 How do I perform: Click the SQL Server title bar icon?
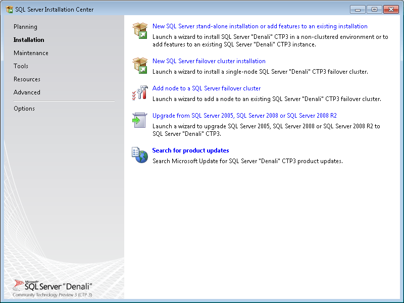(x=9, y=10)
